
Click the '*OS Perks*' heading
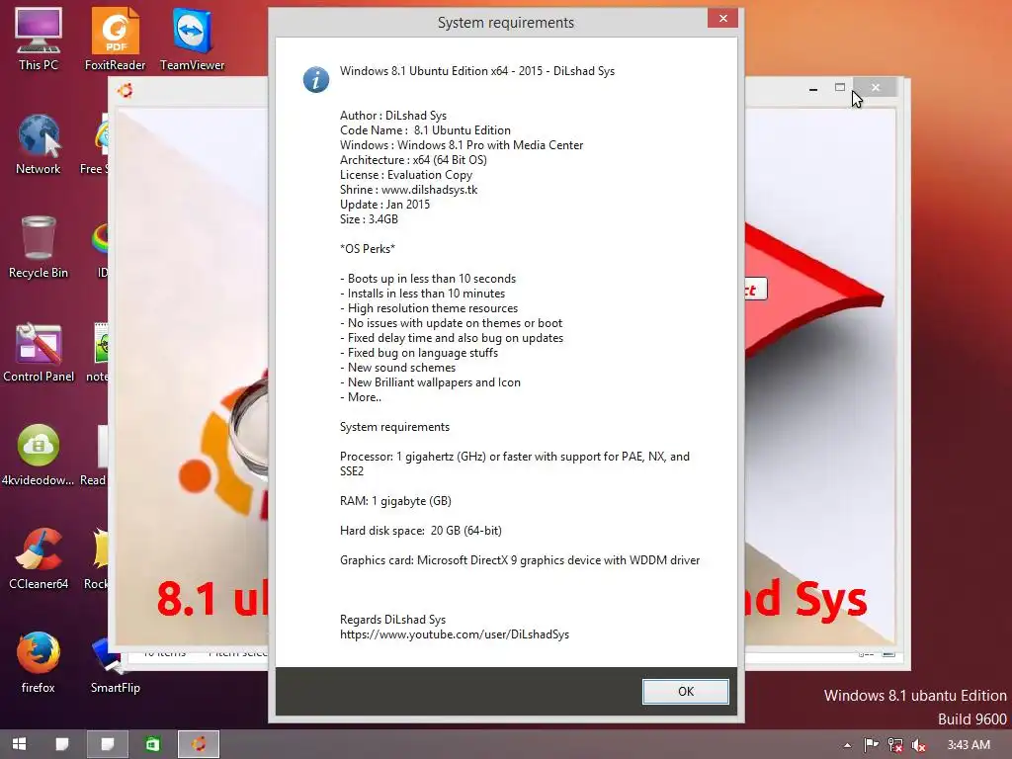coord(368,249)
